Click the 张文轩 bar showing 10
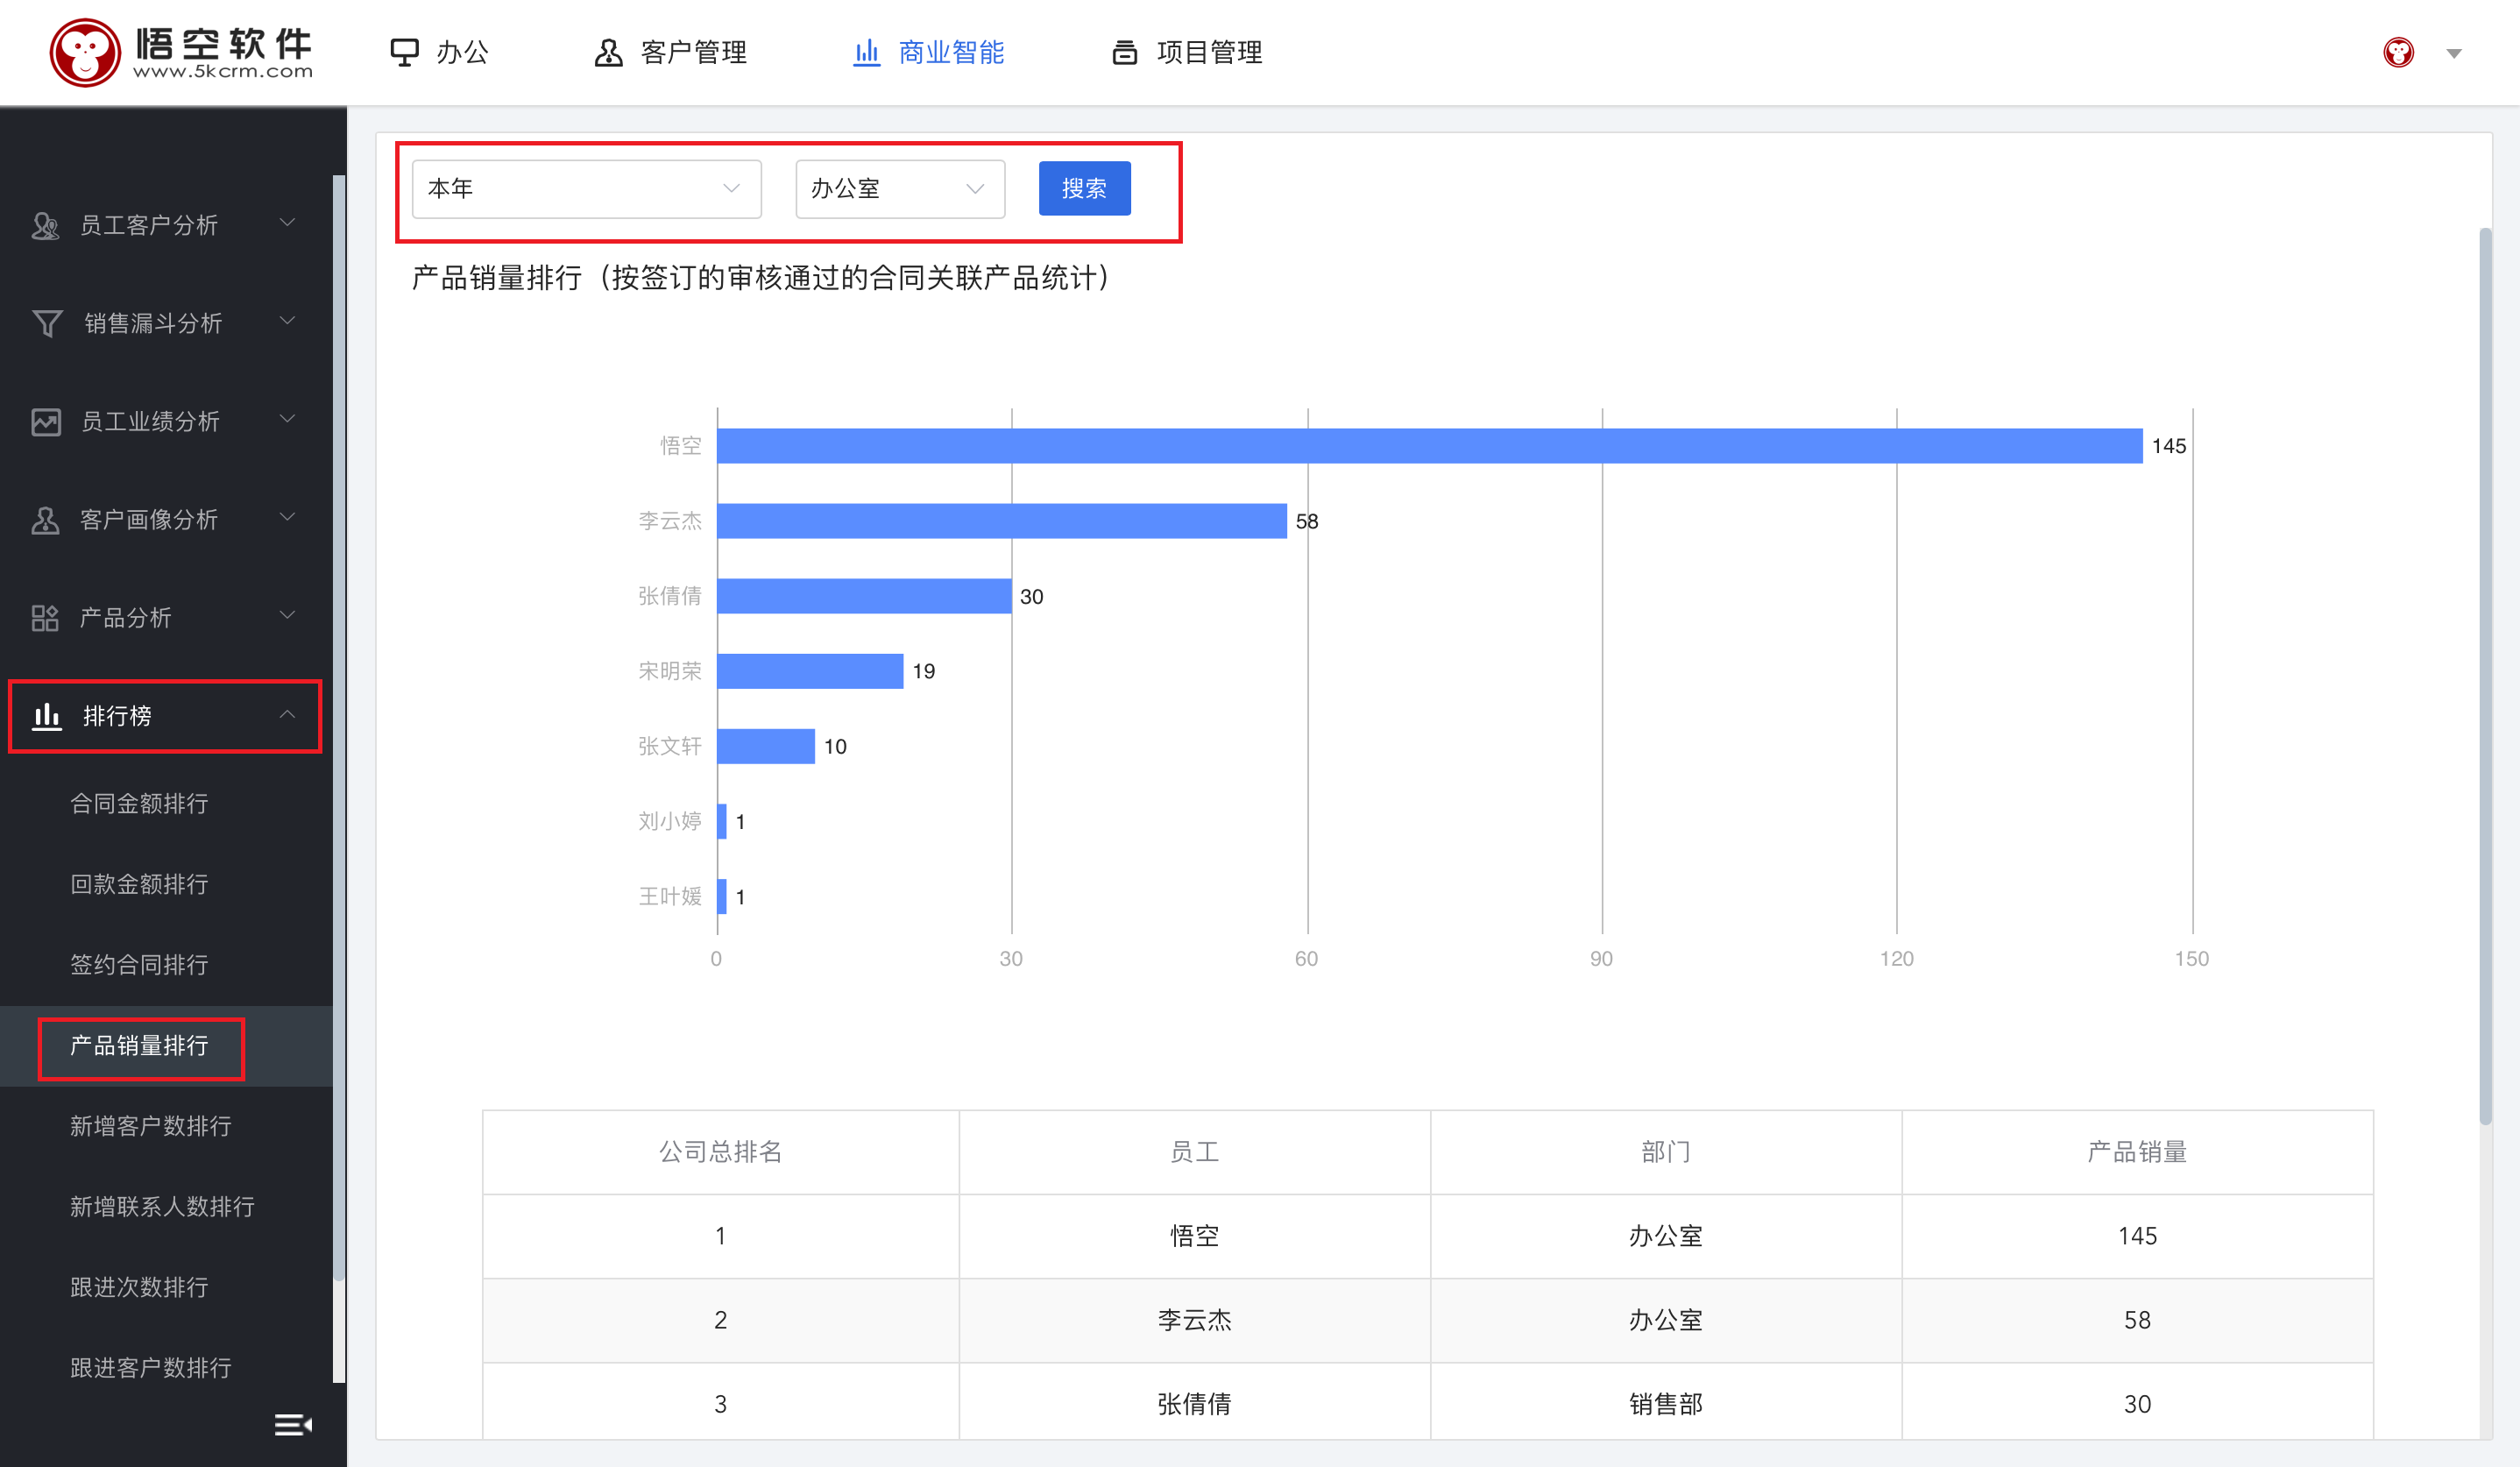 [767, 746]
